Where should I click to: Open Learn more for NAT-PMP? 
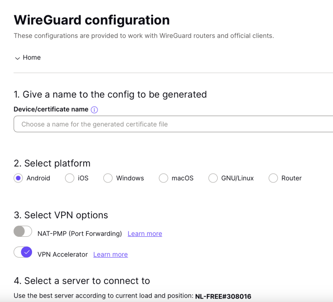point(145,234)
